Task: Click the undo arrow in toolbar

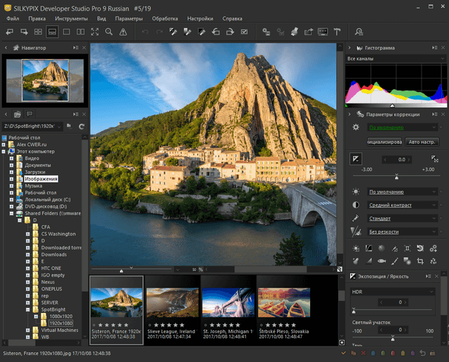Action: [145, 32]
